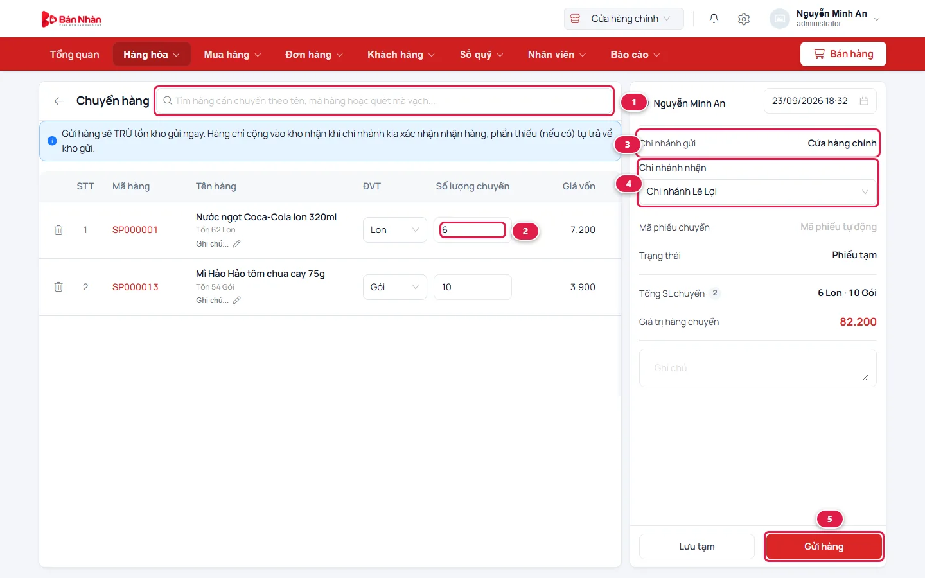925x578 pixels.
Task: Expand the Đơn hàng menu
Action: (x=314, y=55)
